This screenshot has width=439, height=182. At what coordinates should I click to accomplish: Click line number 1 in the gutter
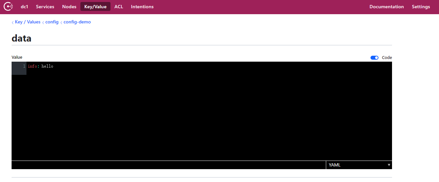coord(24,66)
